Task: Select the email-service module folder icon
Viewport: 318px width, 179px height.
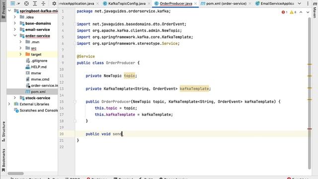Action: pyautogui.click(x=22, y=29)
